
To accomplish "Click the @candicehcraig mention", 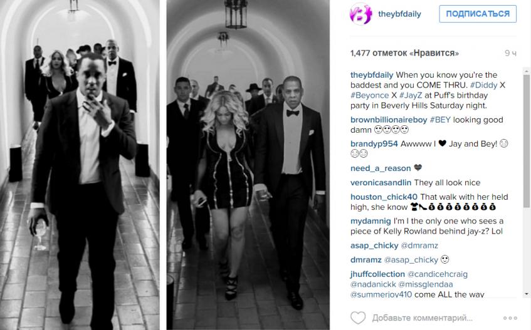I will point(438,274).
